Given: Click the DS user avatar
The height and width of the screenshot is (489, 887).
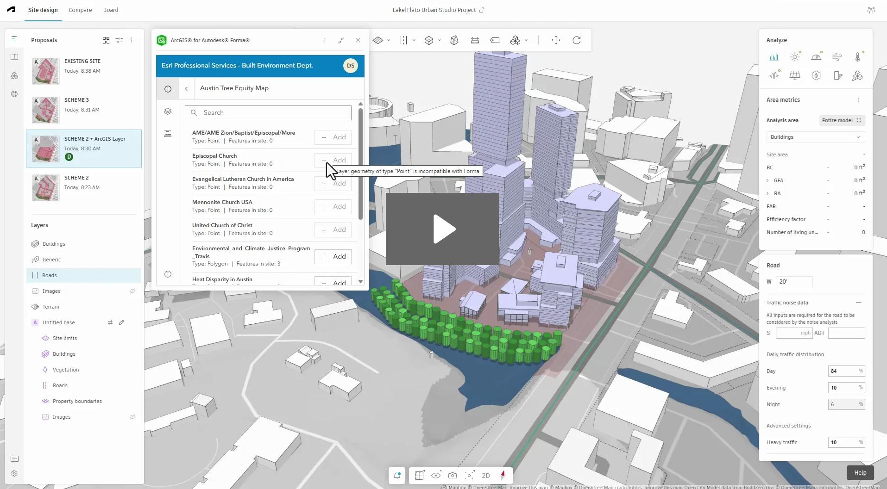Looking at the screenshot, I should click(351, 66).
